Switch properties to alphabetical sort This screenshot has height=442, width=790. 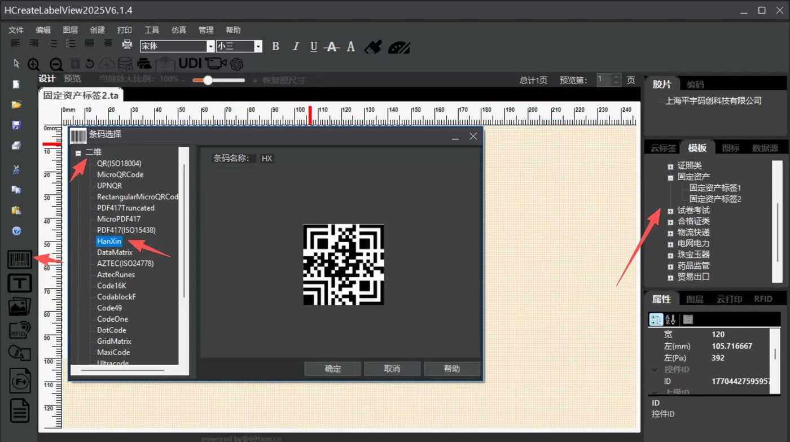click(x=670, y=320)
